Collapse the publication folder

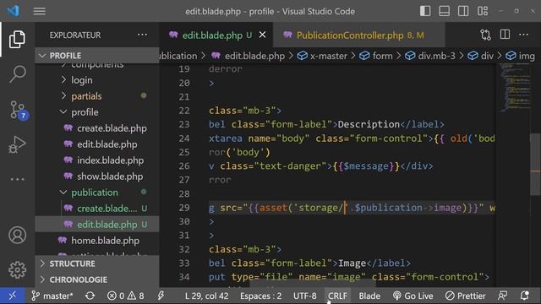(x=96, y=193)
